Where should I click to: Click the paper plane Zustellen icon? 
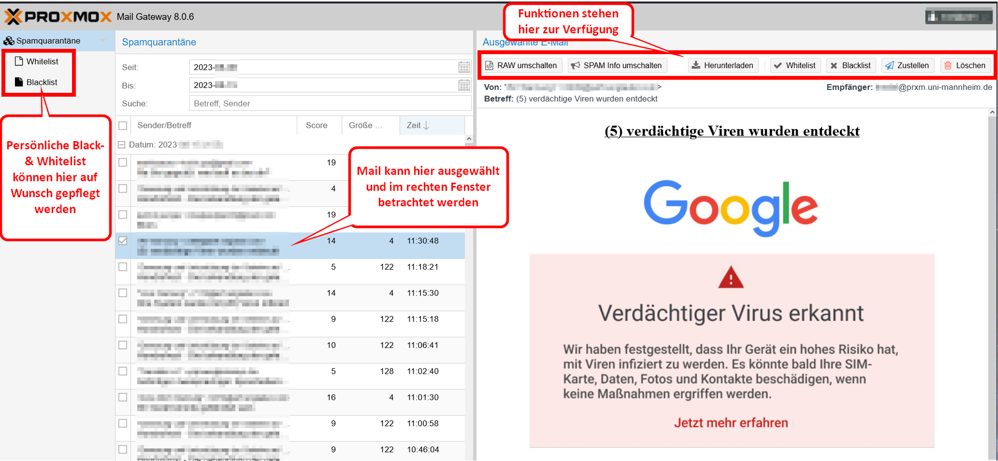click(890, 66)
